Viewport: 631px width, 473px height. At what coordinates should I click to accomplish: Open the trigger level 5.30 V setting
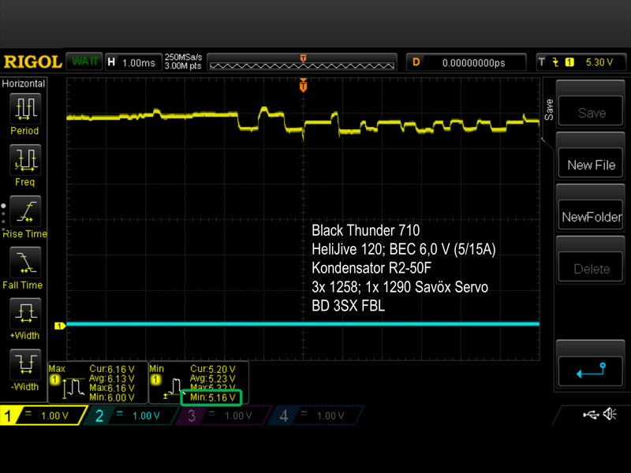581,62
